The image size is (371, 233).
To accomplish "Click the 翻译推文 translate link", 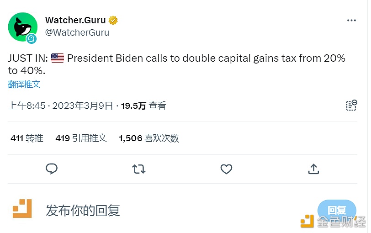I will [x=24, y=84].
